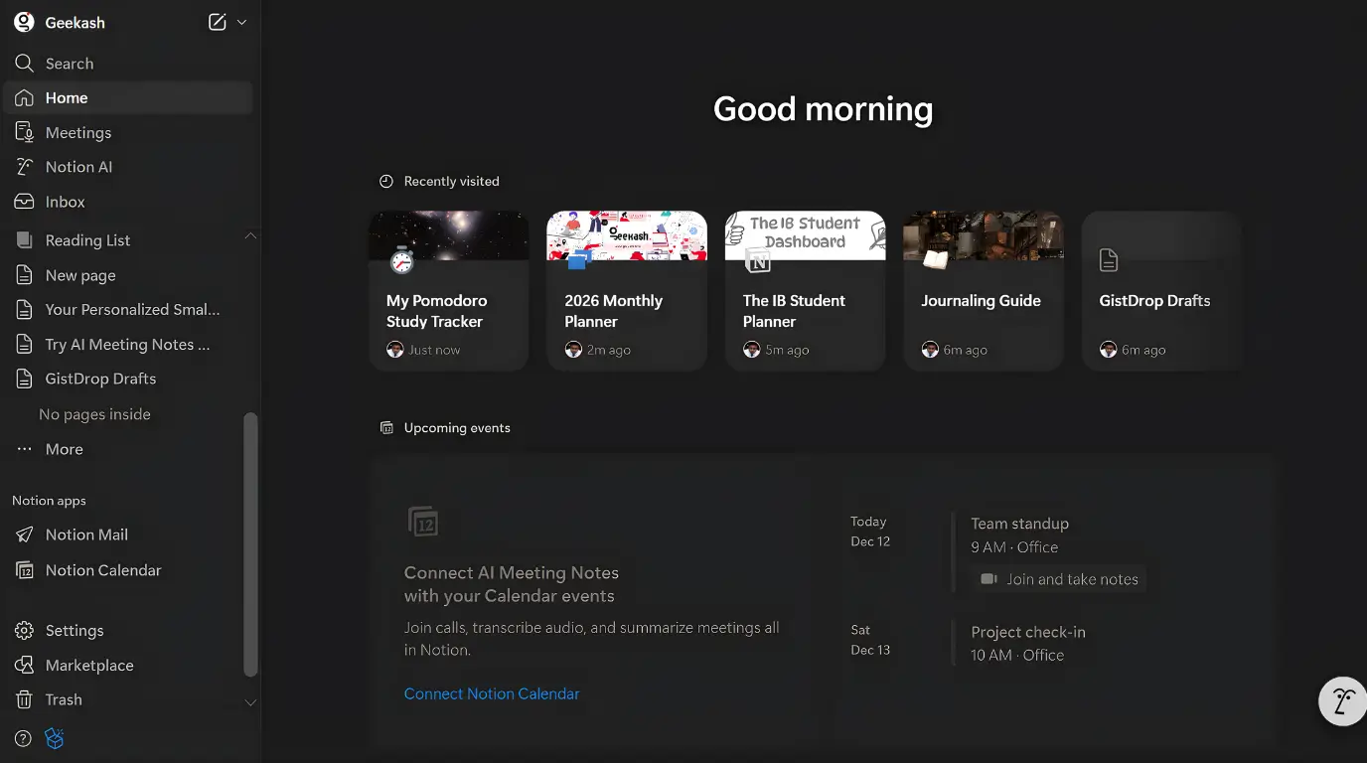Screen dimensions: 1367x763
Task: Open the workspace switcher dropdown arrow
Action: click(x=241, y=21)
